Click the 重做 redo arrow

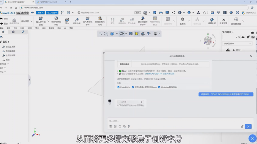click(x=2, y=23)
